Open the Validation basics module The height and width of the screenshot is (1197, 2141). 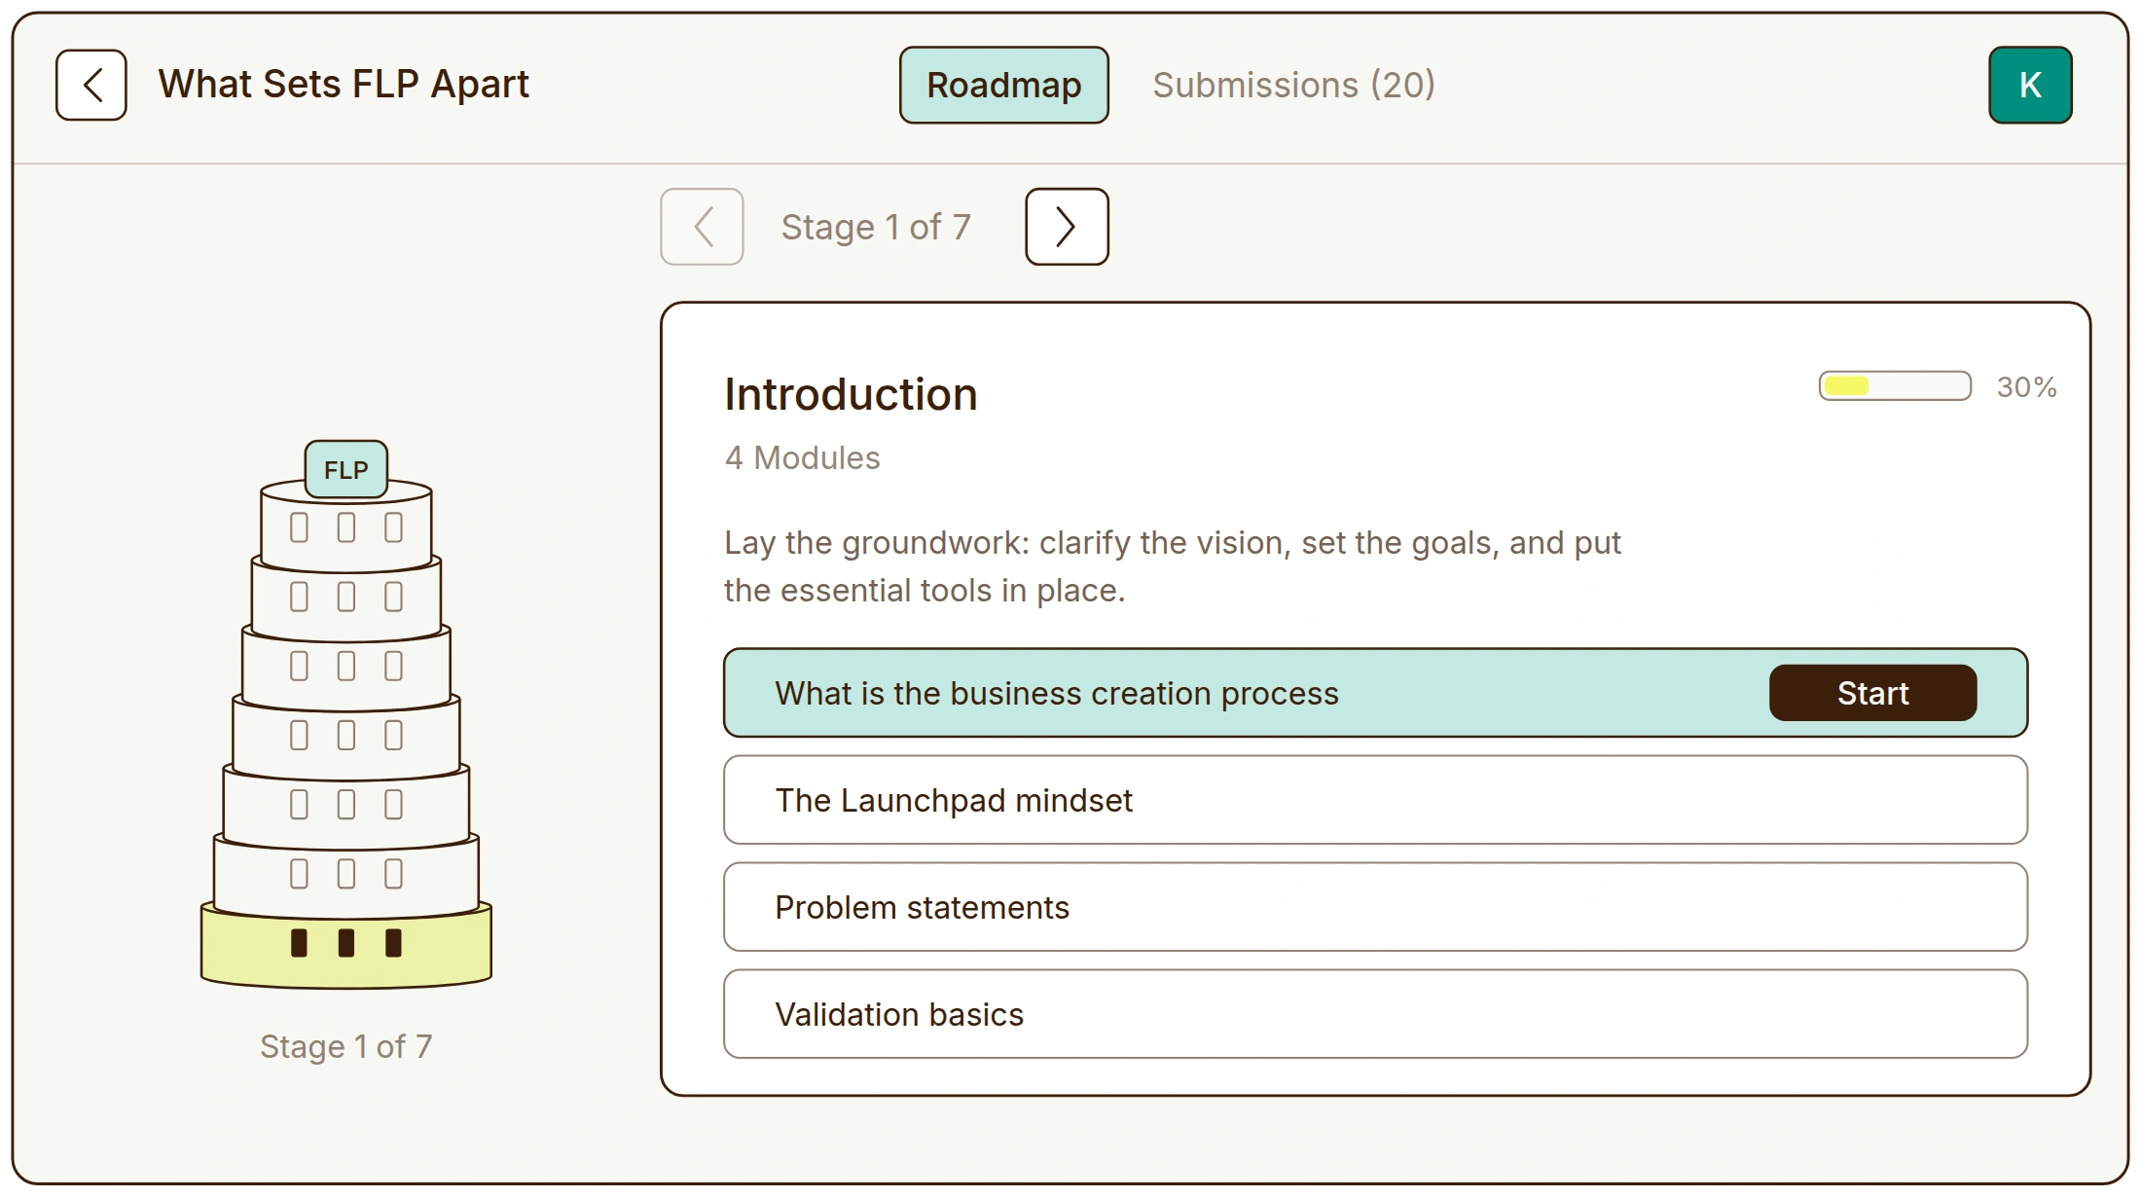1375,1014
